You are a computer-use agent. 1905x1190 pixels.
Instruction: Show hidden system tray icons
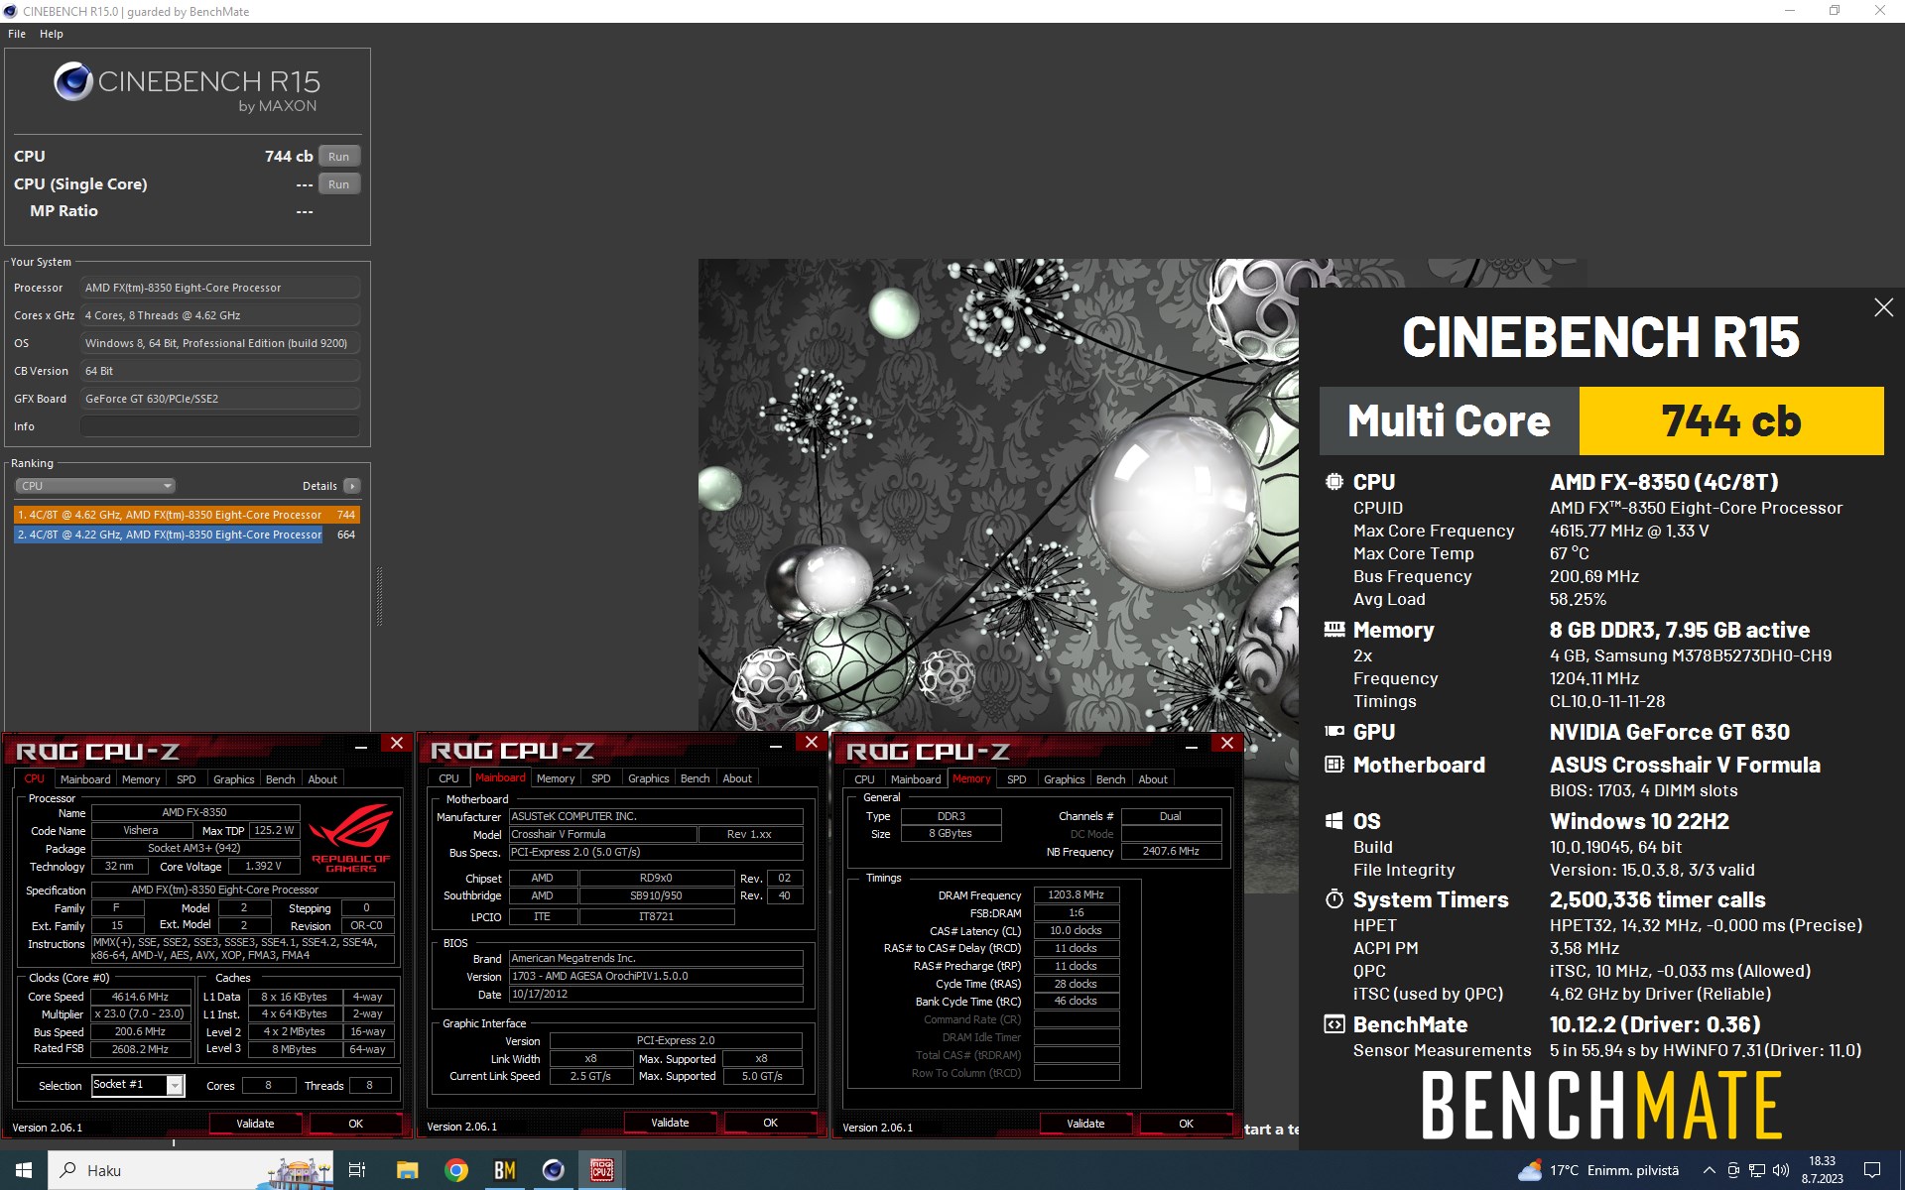(x=1709, y=1170)
